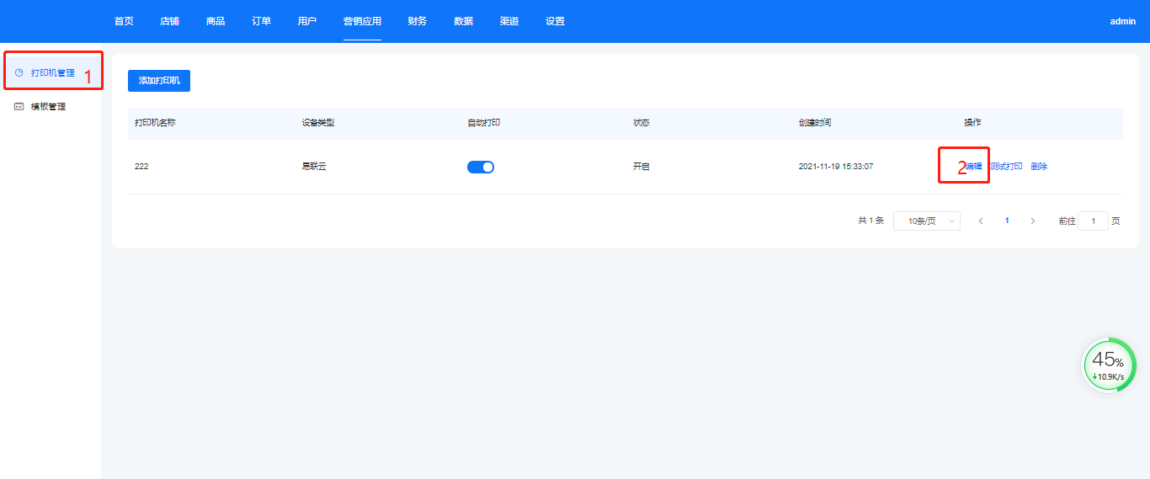1150x479 pixels.
Task: Click the page jump input field
Action: (1093, 221)
